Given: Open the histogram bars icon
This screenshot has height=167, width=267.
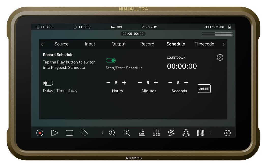Looking at the screenshot, I should tap(156, 133).
